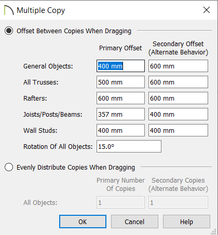
Task: Click the Wall Studs secondary offset field
Action: click(x=178, y=130)
